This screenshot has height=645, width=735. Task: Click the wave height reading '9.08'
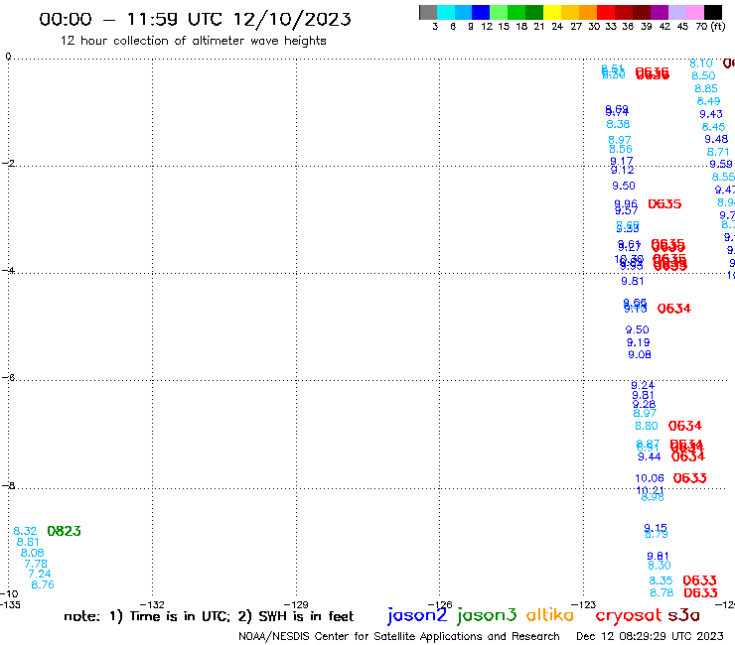pos(640,354)
